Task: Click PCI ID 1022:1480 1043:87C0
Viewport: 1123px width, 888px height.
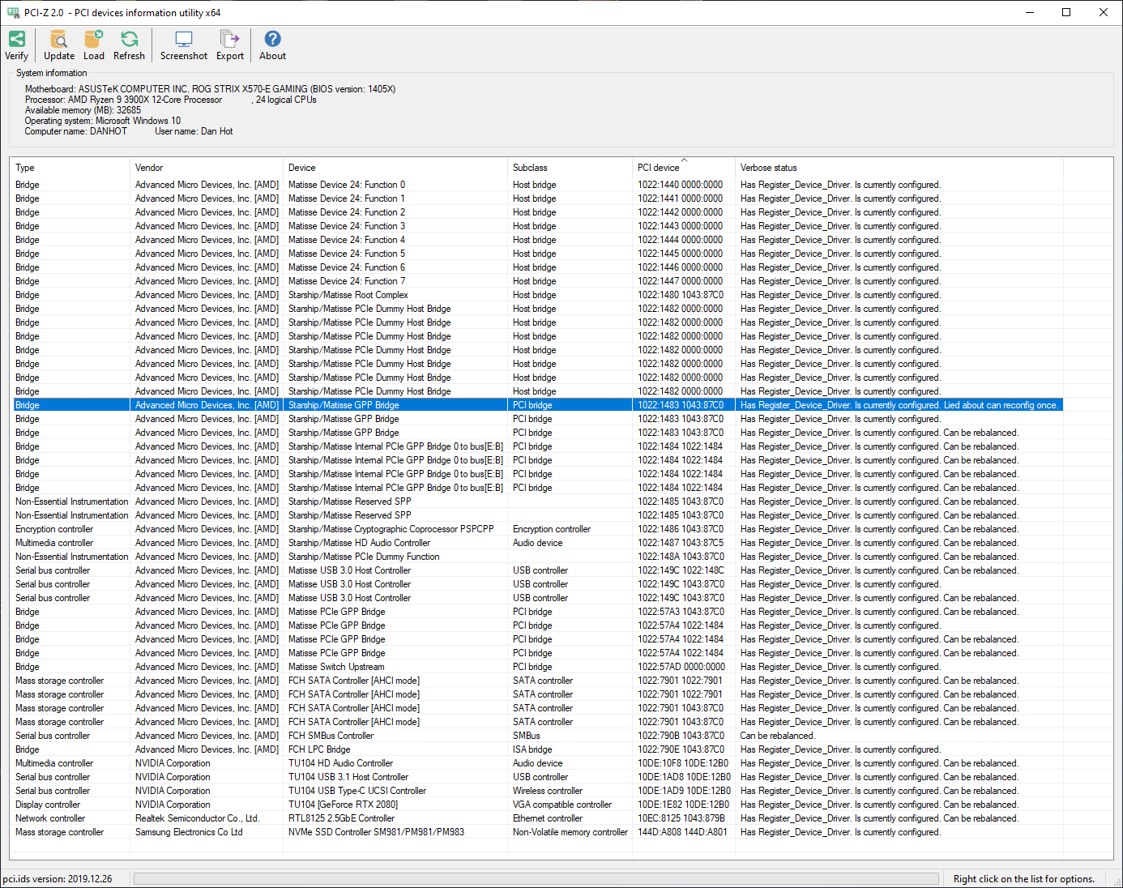Action: [x=681, y=295]
